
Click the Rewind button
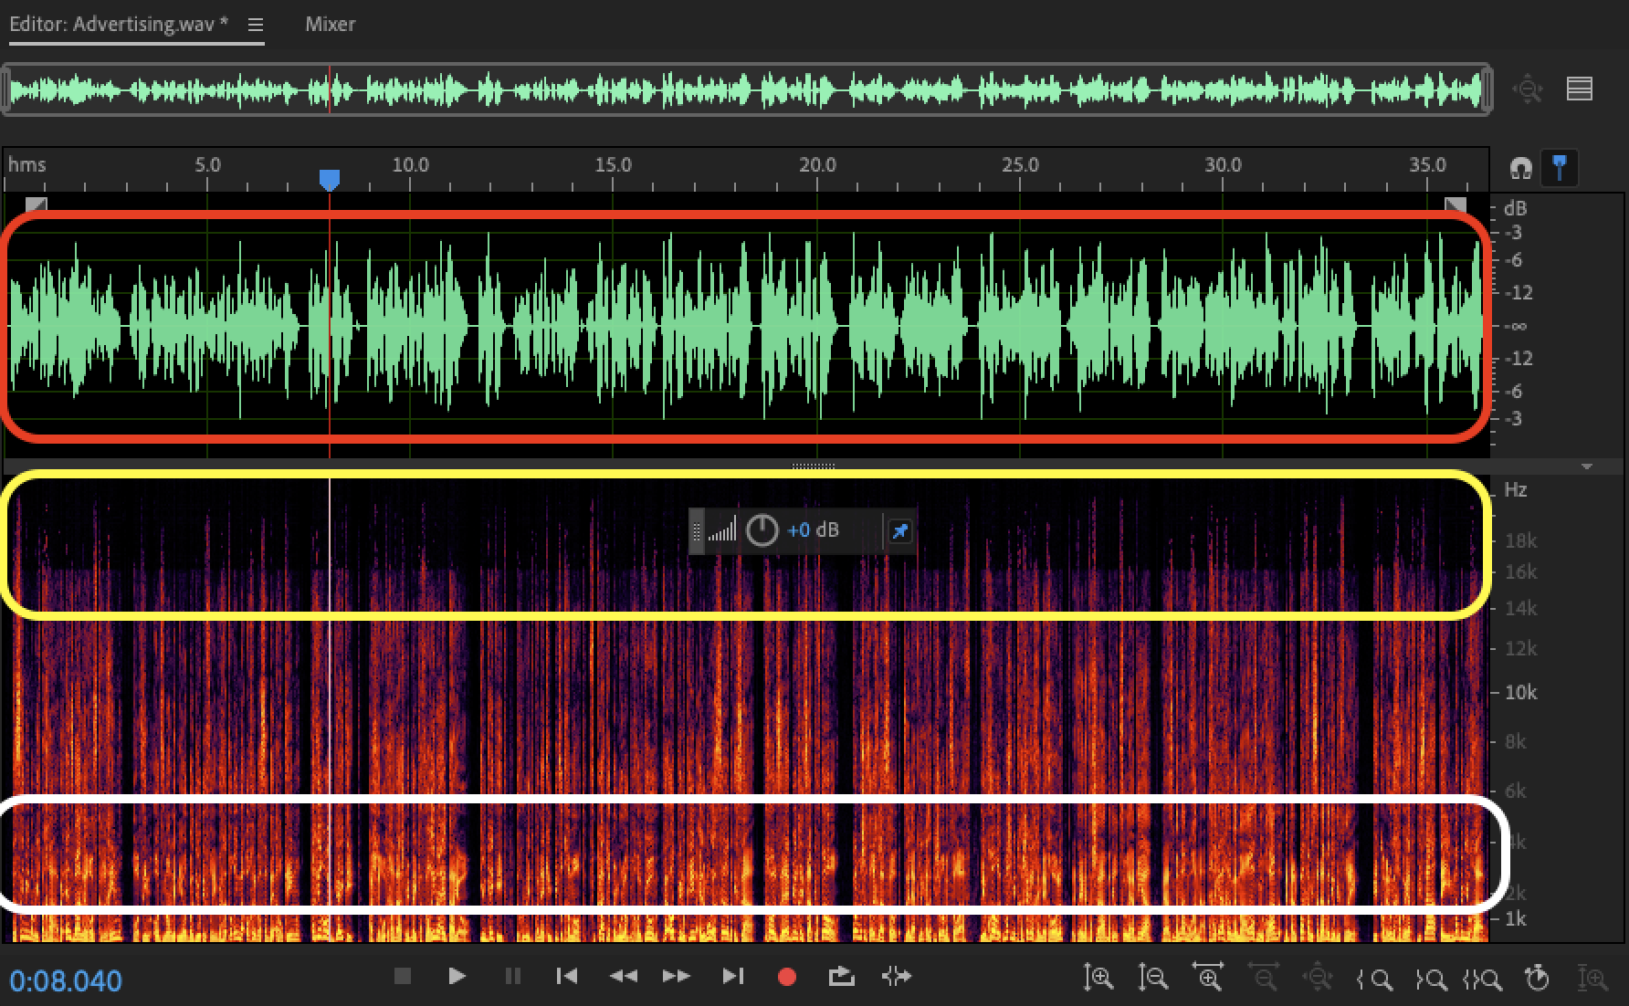[x=623, y=977]
